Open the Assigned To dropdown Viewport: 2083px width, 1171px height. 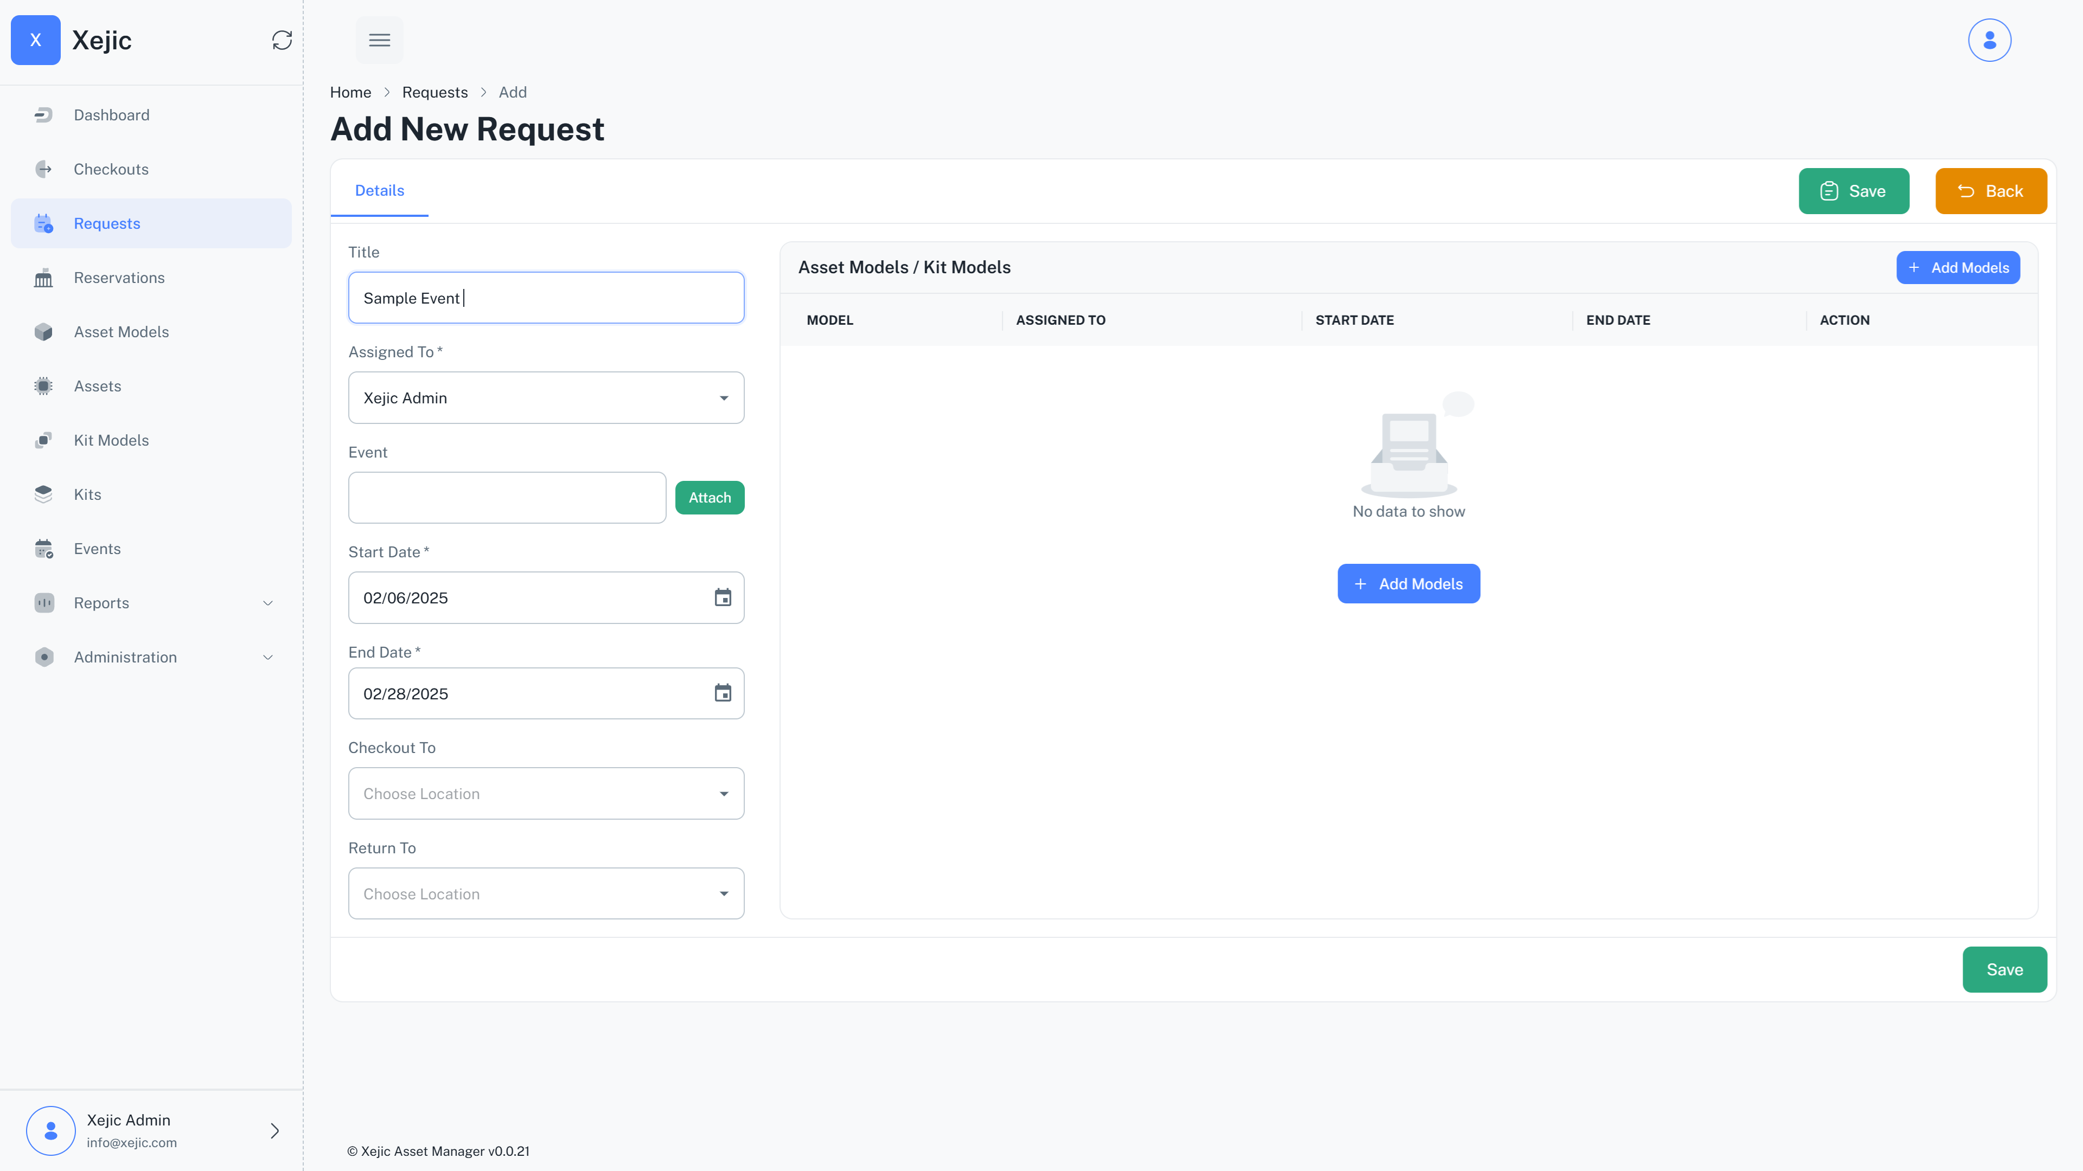[x=546, y=397]
